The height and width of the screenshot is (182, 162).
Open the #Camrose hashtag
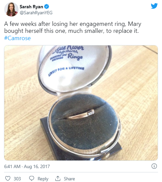(x=18, y=38)
